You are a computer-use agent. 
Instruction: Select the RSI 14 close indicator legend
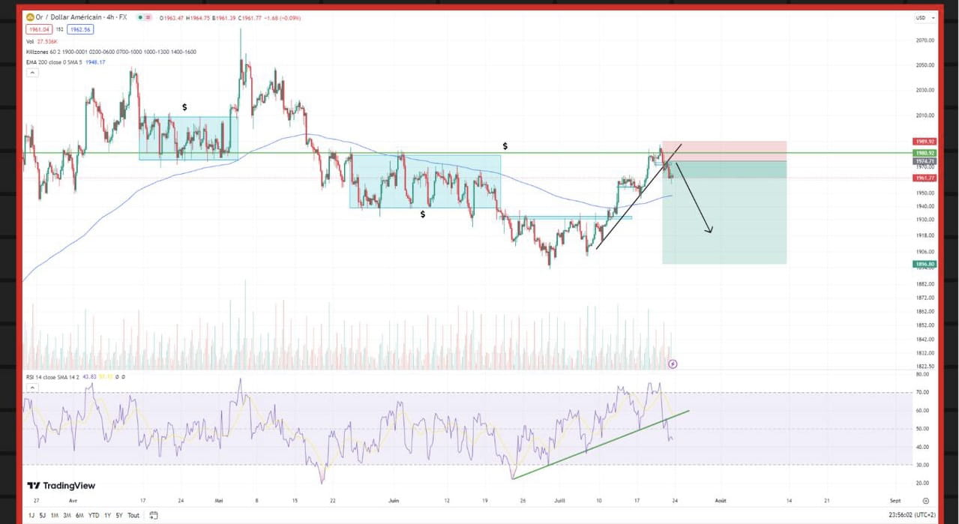[x=75, y=376]
